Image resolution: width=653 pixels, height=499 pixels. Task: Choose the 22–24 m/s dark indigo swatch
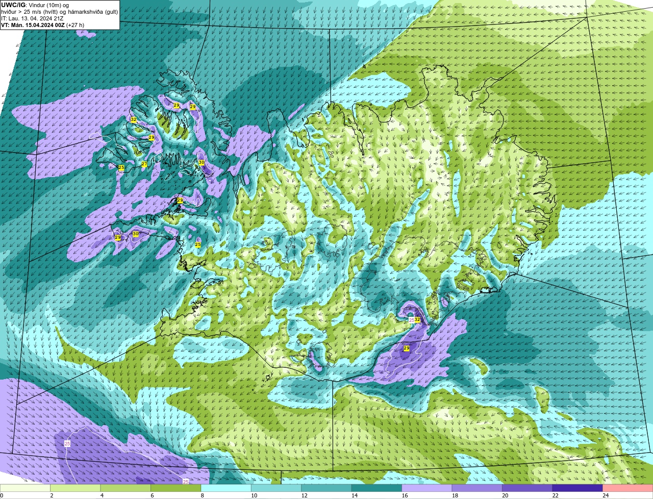[x=578, y=488]
